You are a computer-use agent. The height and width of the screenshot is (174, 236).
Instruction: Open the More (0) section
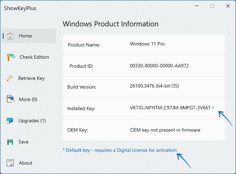(28, 99)
